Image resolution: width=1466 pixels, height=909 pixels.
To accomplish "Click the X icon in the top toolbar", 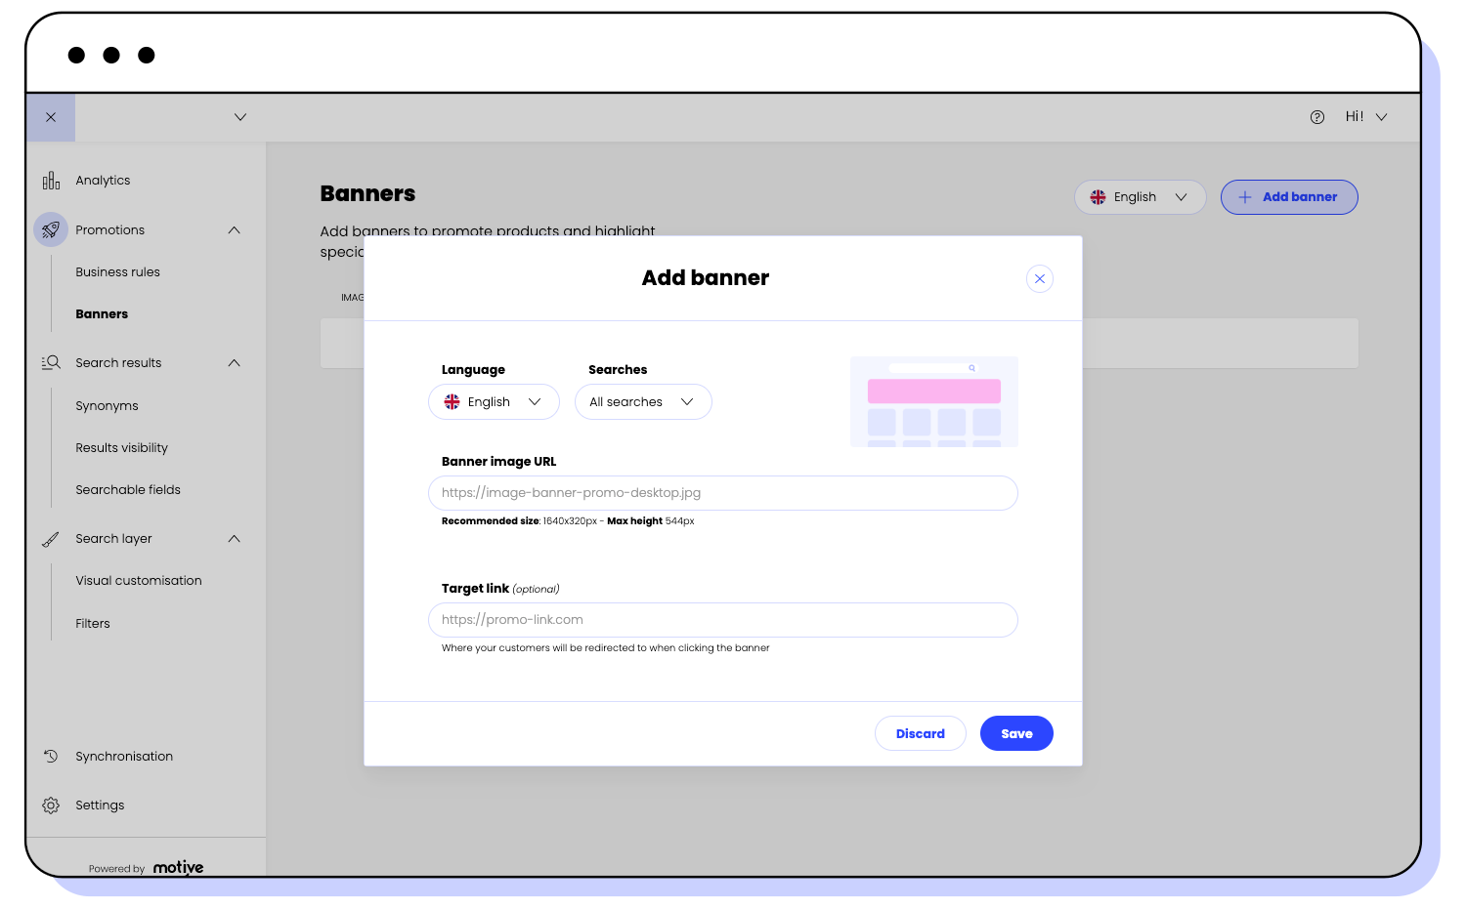I will [x=50, y=116].
